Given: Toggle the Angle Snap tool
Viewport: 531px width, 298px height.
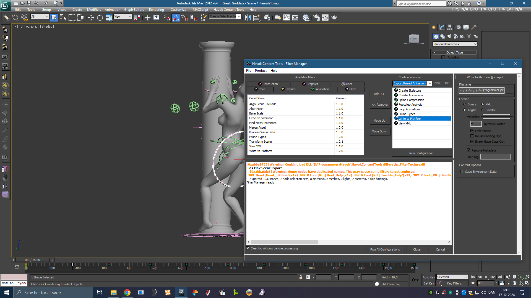Looking at the screenshot, I should [176, 18].
